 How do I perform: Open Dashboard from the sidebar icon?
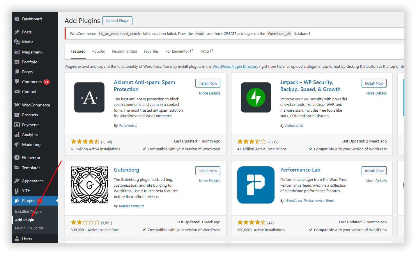click(17, 19)
